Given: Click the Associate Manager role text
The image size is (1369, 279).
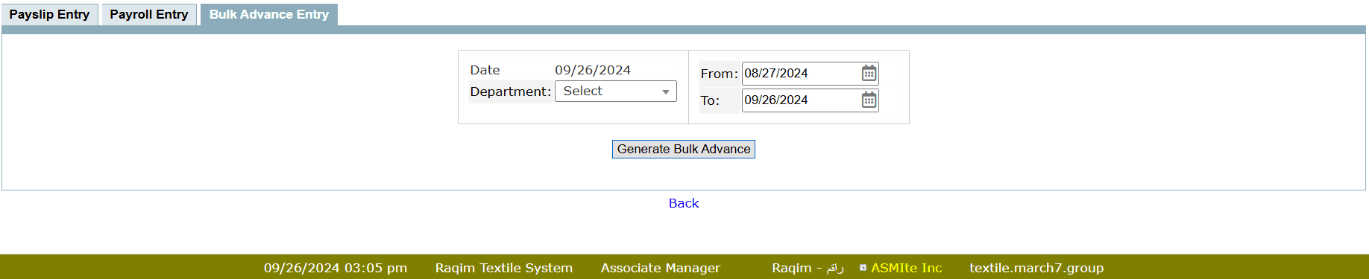Looking at the screenshot, I should (x=661, y=268).
